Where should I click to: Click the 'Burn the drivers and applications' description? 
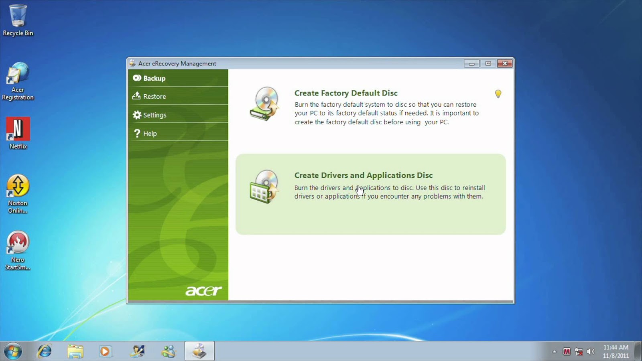click(390, 192)
